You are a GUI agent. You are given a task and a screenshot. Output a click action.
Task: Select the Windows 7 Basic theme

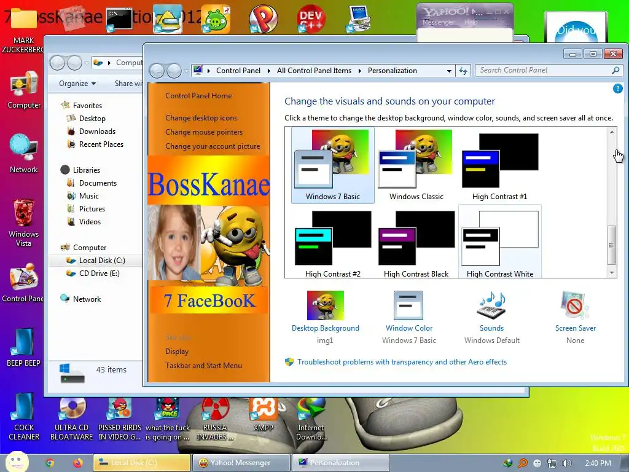click(x=332, y=165)
